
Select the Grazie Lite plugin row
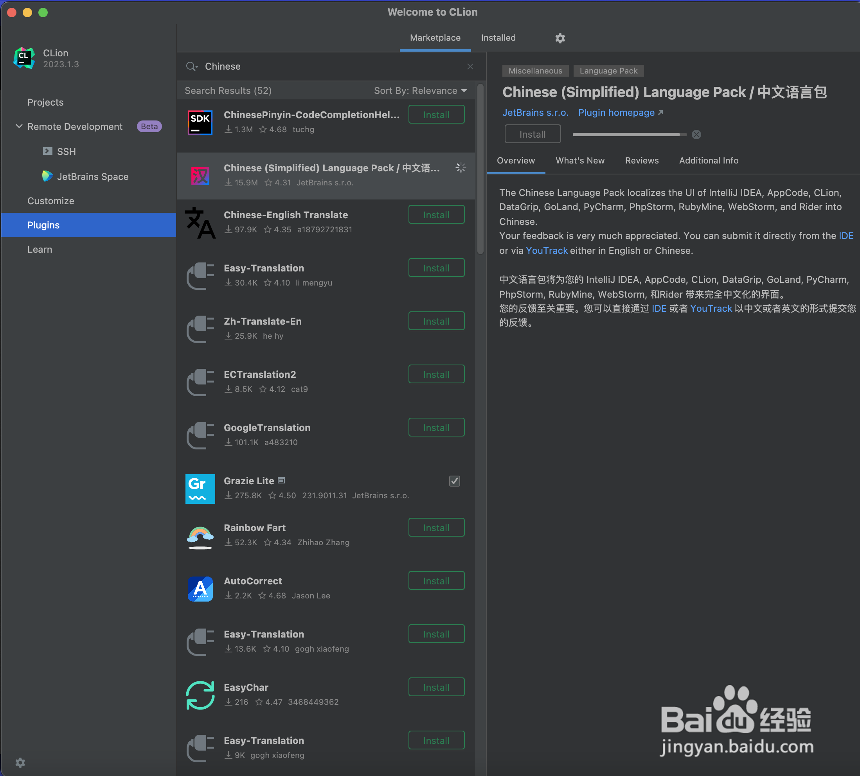coord(326,489)
